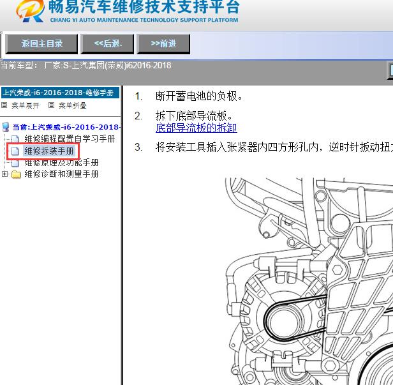This screenshot has height=385, width=393.
Task: Expand all menus with 菜单展开
Action: pyautogui.click(x=26, y=105)
